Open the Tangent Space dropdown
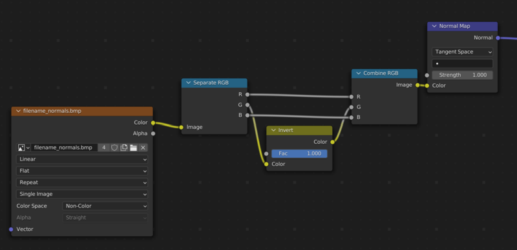Viewport: 517px width, 250px height. (462, 52)
